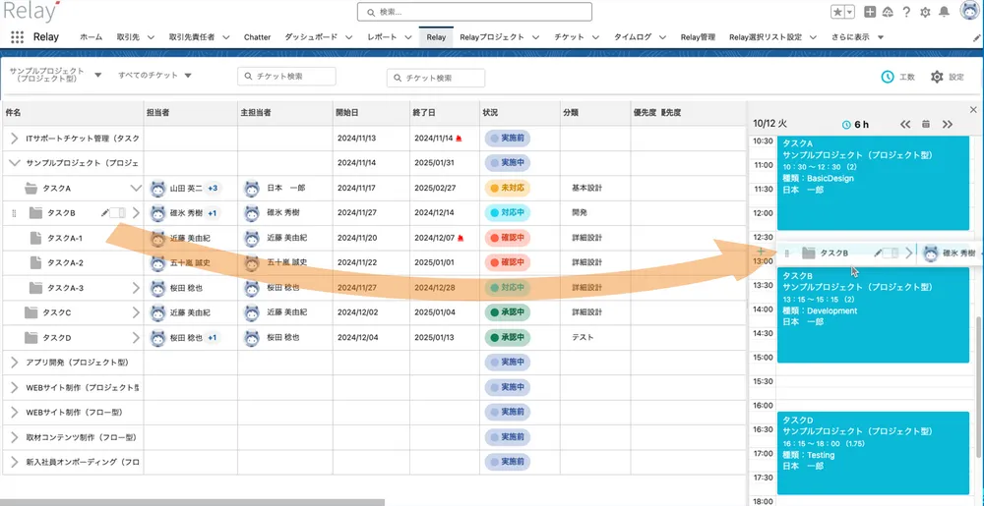The width and height of the screenshot is (984, 506).
Task: Expand the アプリ開発 project row
Action: 15,363
